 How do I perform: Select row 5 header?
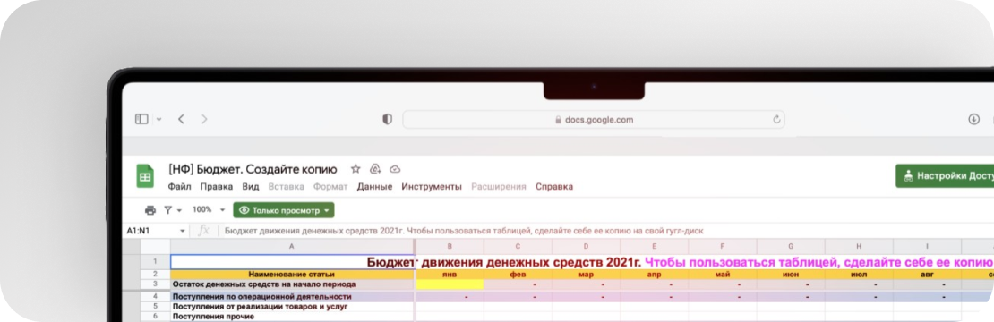pos(155,306)
